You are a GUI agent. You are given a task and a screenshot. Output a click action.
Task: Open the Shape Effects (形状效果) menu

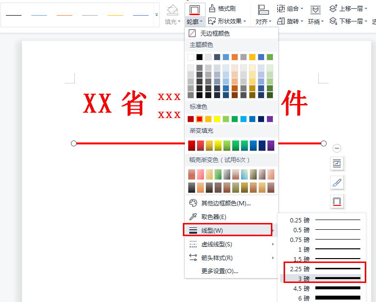coord(227,21)
